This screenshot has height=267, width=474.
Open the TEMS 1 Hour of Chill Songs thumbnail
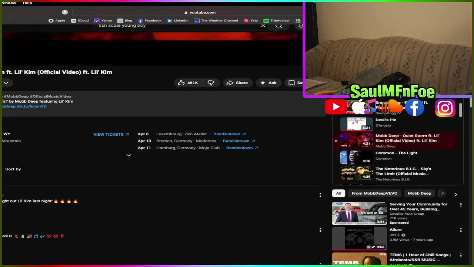359,259
